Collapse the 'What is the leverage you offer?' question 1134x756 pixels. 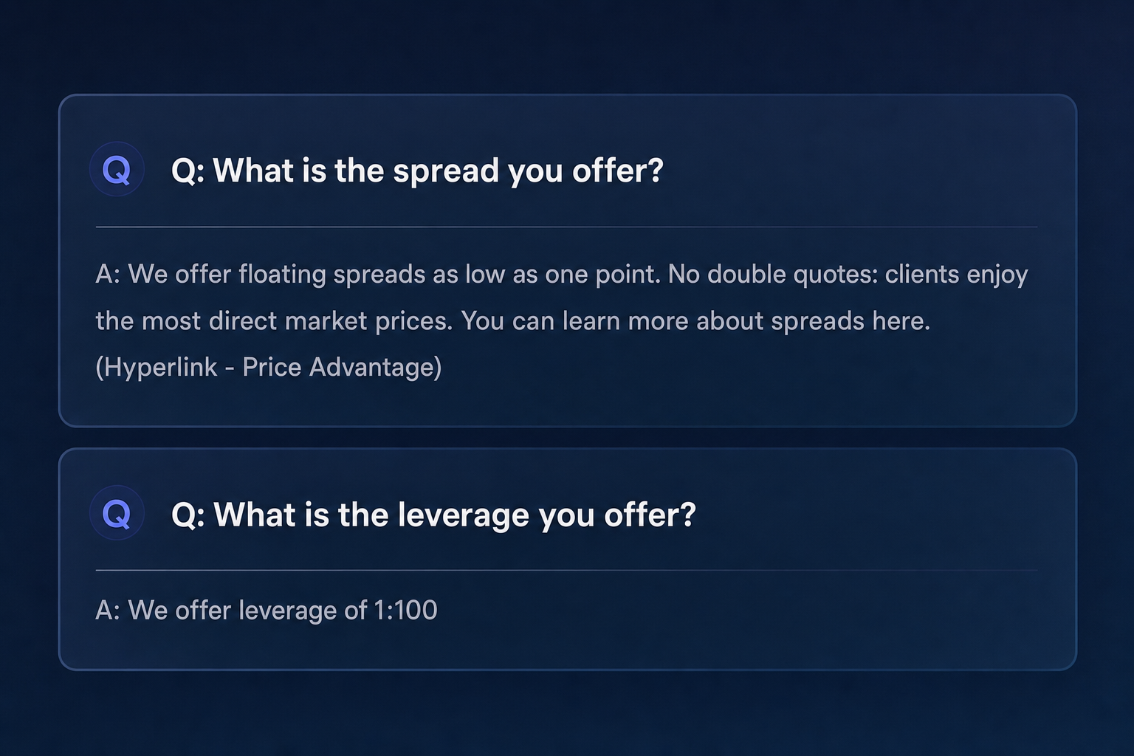(x=433, y=515)
